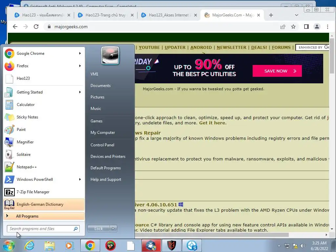
Task: Bookmark this page with the star icon
Action: pyautogui.click(x=293, y=27)
